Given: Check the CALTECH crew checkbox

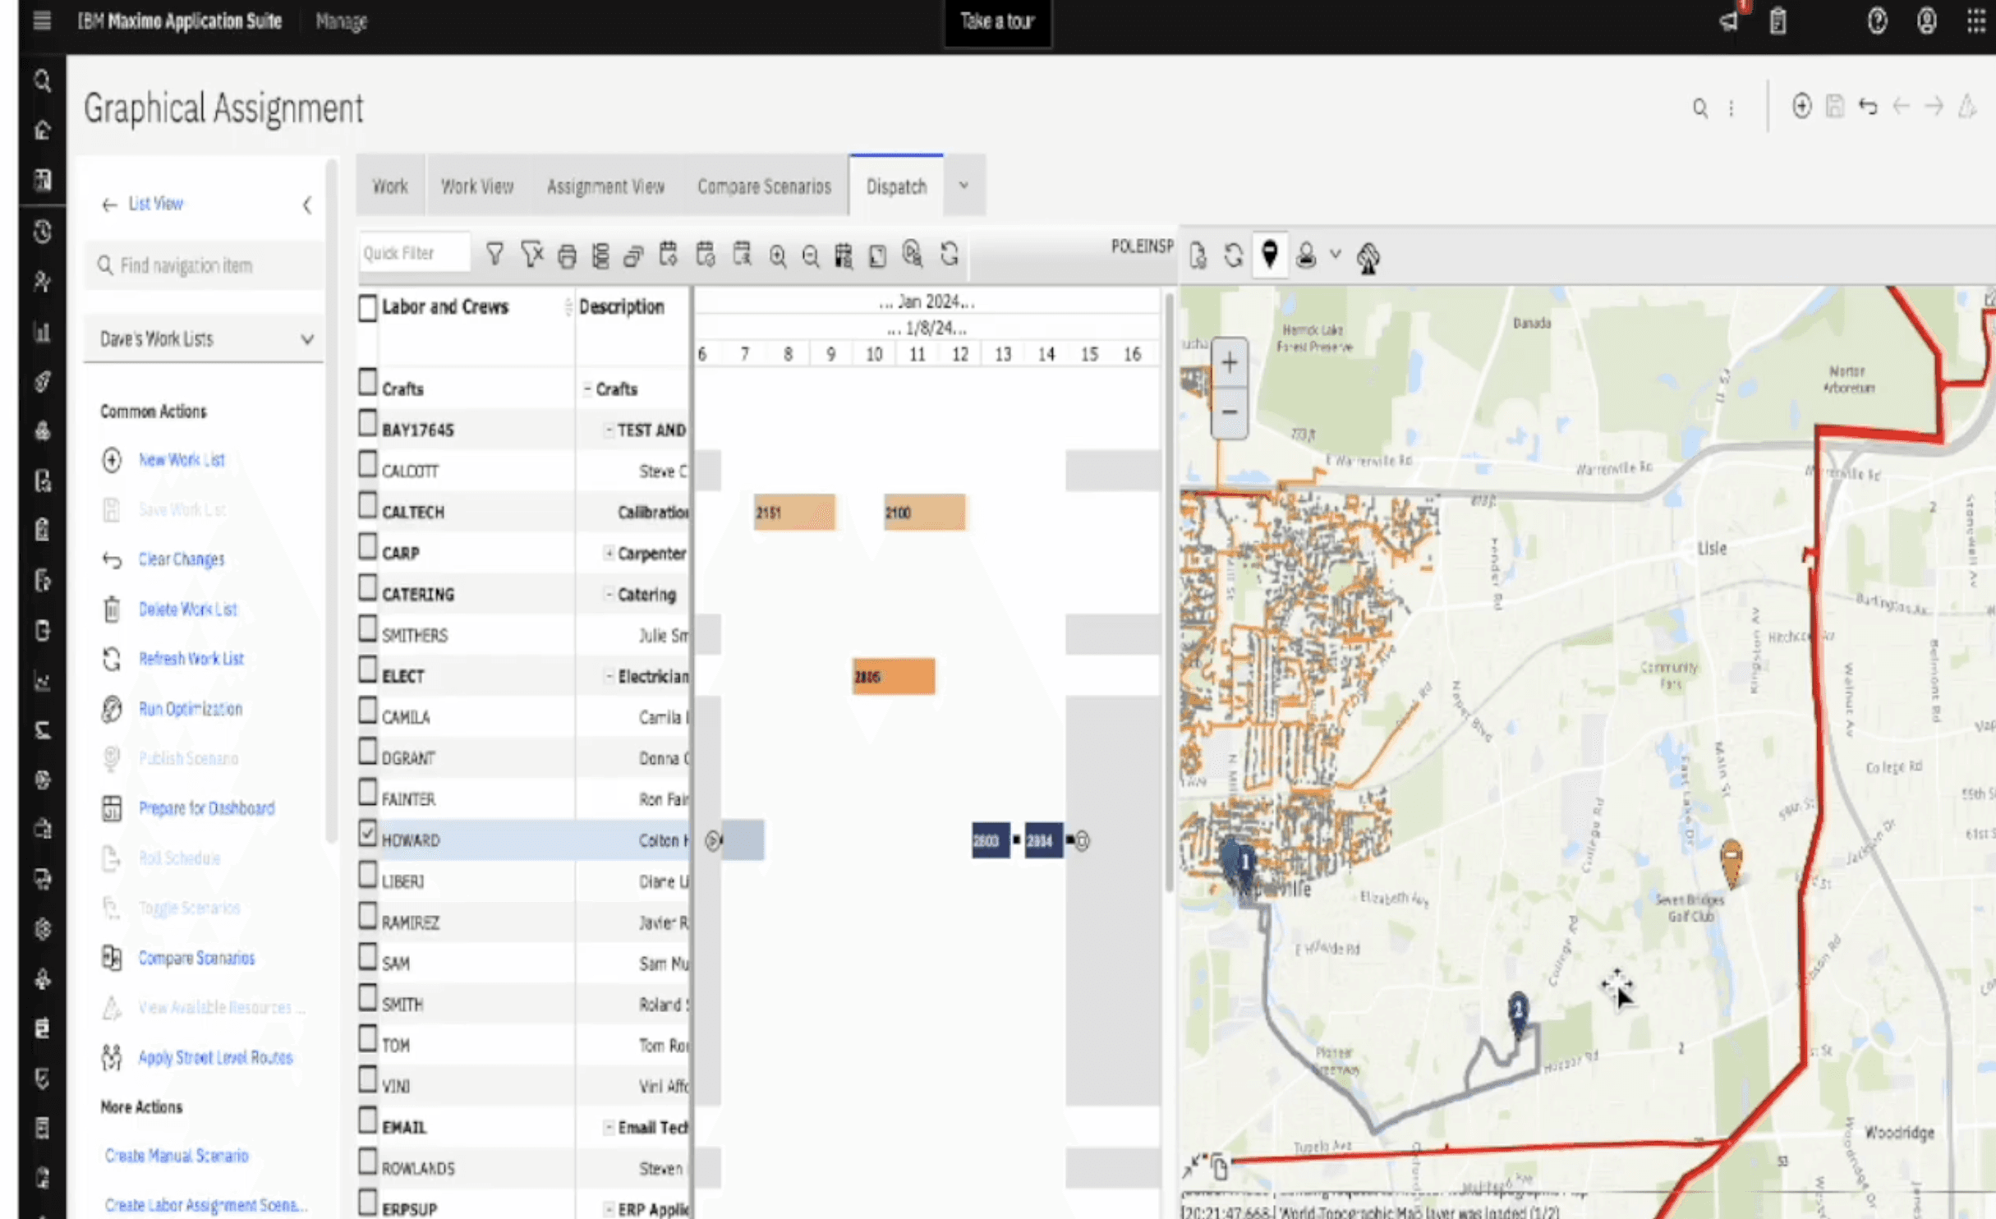Looking at the screenshot, I should point(367,506).
